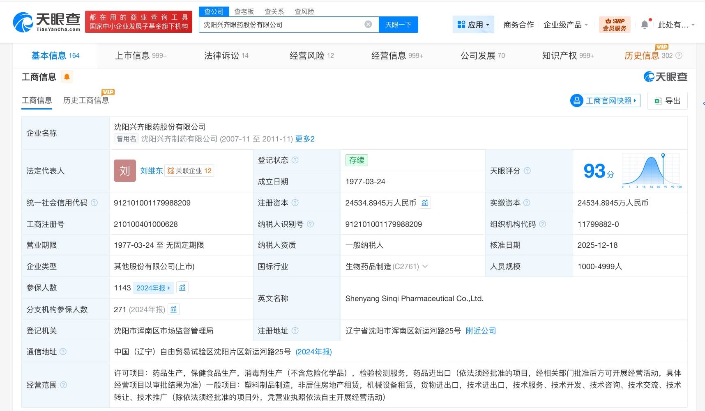Image resolution: width=705 pixels, height=411 pixels.
Task: Click the 天眼评分 score distribution chart
Action: tap(651, 171)
